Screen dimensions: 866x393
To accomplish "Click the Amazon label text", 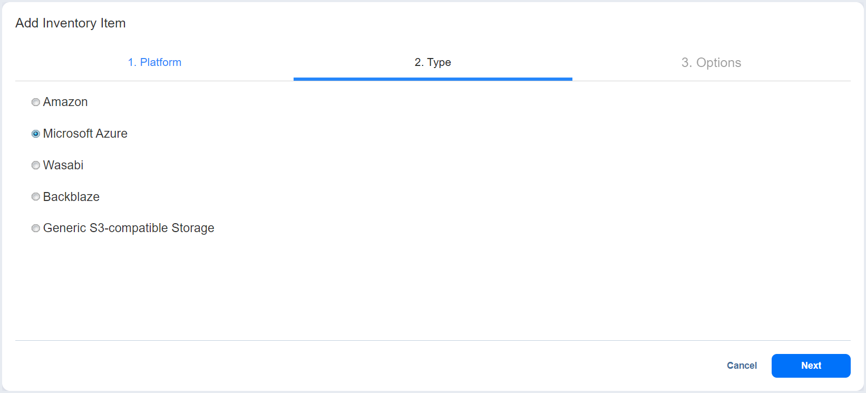I will [65, 102].
